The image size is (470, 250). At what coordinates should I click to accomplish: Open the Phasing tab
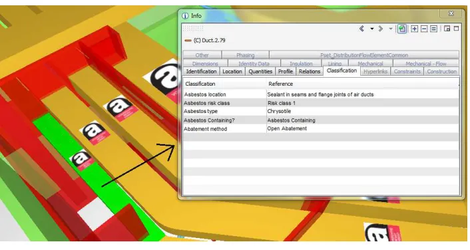(x=245, y=55)
